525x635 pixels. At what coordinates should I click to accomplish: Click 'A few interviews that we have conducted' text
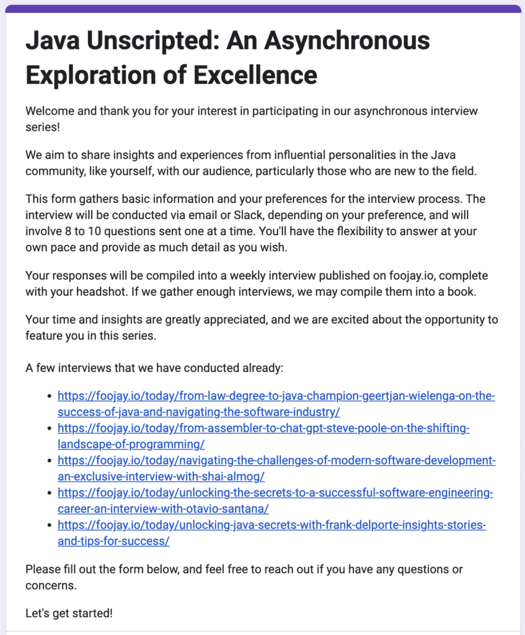click(x=154, y=368)
